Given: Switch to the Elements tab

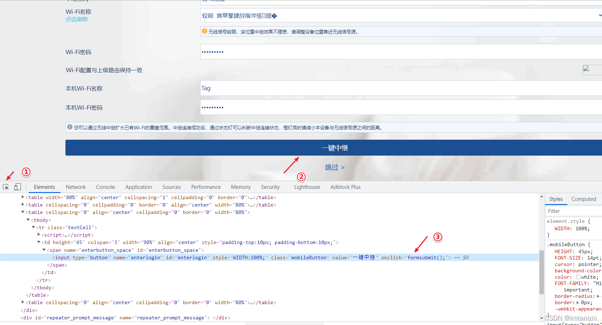Looking at the screenshot, I should 44,187.
